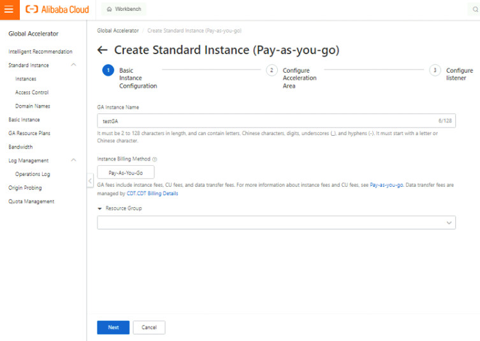Screen dimensions: 480x341
Task: Open GA Resource Plans in the sidebar
Action: [29, 133]
